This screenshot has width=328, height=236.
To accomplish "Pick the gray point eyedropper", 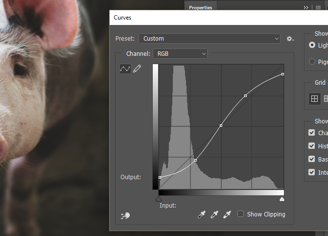I will (x=214, y=214).
